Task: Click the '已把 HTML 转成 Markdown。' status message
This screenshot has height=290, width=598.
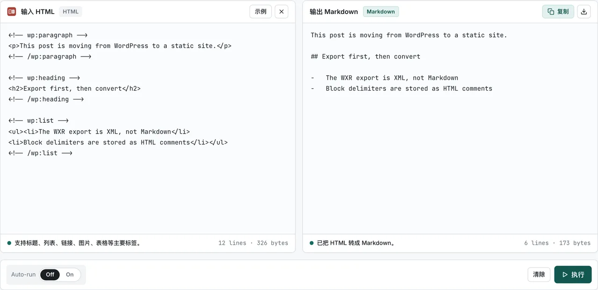Action: coord(356,243)
